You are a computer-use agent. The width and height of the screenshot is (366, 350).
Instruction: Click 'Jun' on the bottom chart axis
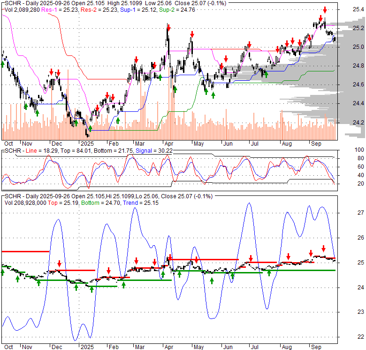[x=228, y=347]
